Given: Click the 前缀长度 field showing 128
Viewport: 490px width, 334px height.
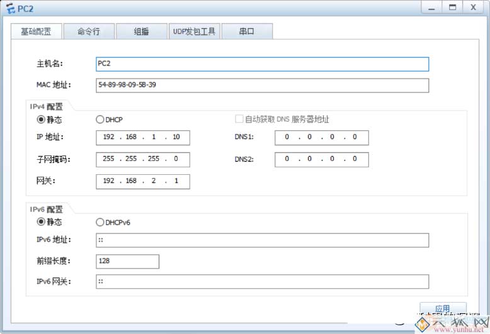Looking at the screenshot, I should [x=127, y=261].
